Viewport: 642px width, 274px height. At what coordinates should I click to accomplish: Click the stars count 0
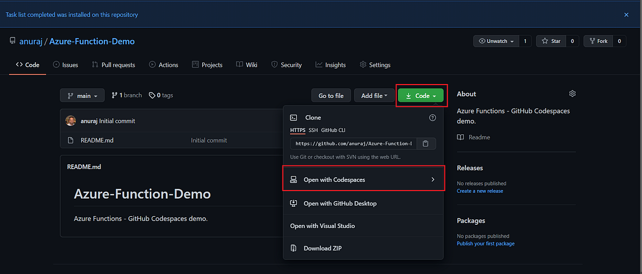point(572,41)
